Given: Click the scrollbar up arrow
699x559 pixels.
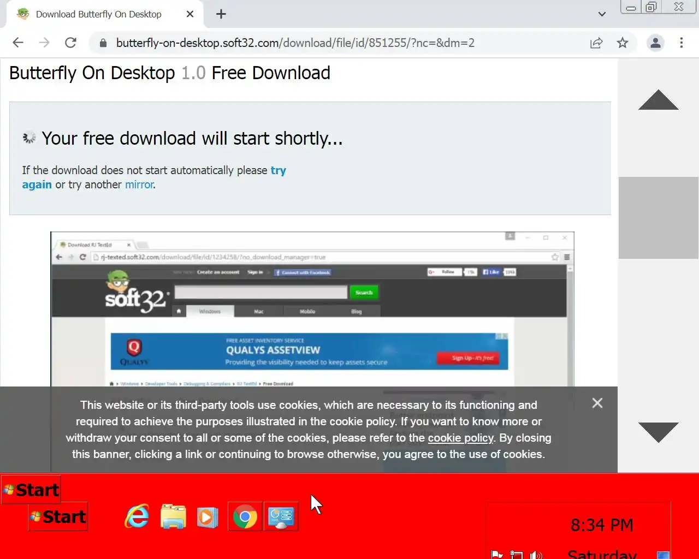Looking at the screenshot, I should (x=659, y=100).
